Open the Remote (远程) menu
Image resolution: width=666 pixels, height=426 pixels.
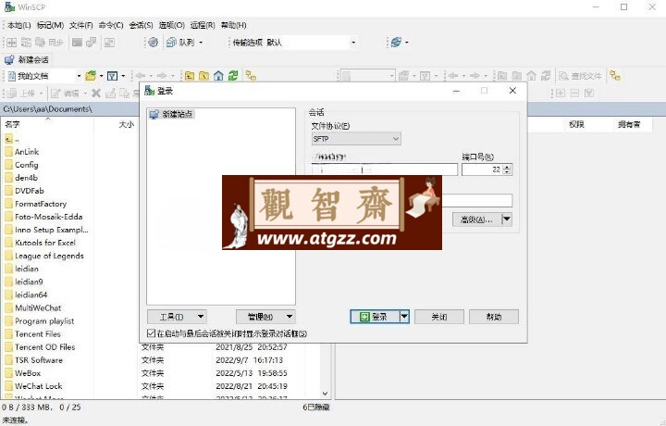click(203, 25)
